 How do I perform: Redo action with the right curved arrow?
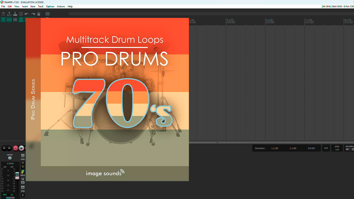pyautogui.click(x=33, y=14)
